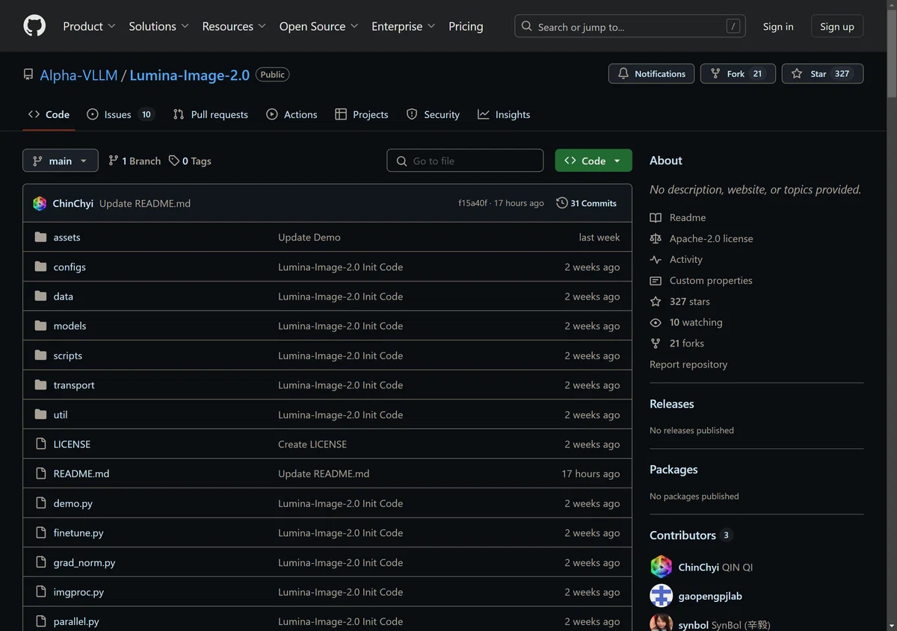Image resolution: width=897 pixels, height=631 pixels.
Task: Open the configs folder icon
Action: point(40,267)
